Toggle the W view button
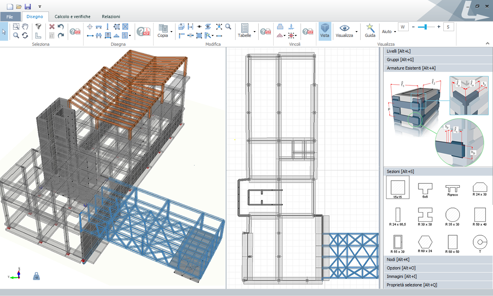Viewport: 493px width, 296px height. pos(403,27)
